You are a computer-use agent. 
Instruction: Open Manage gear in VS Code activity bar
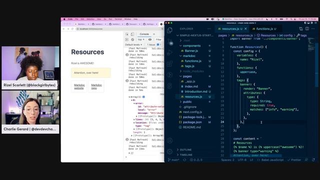(169, 151)
